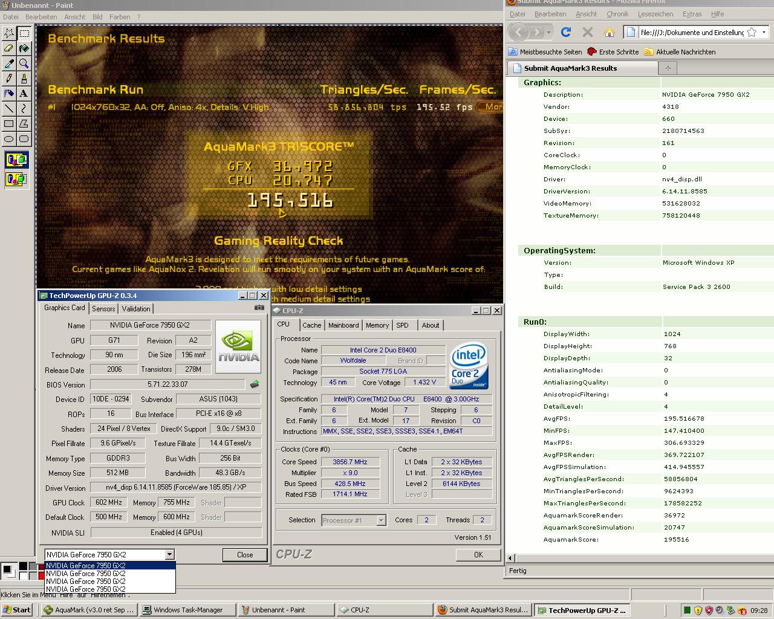Switch to the GPU-Z Validation tab
The height and width of the screenshot is (619, 774).
pos(136,309)
